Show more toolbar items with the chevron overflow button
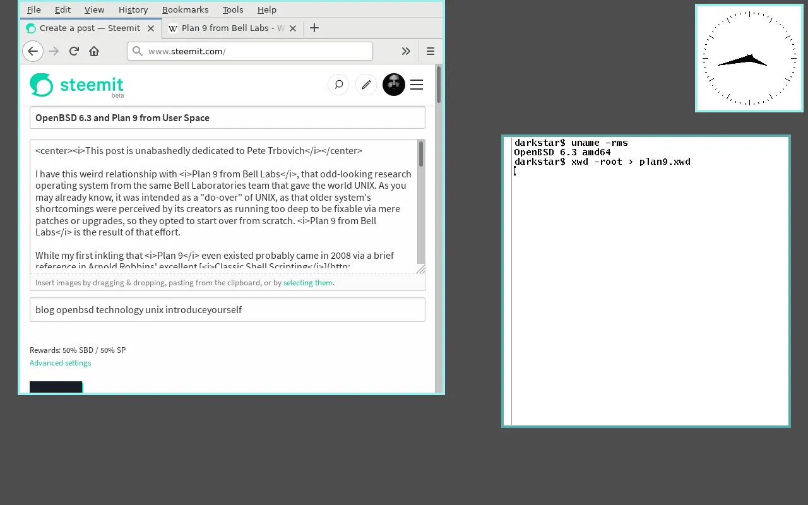Viewport: 808px width, 505px height. pyautogui.click(x=406, y=51)
